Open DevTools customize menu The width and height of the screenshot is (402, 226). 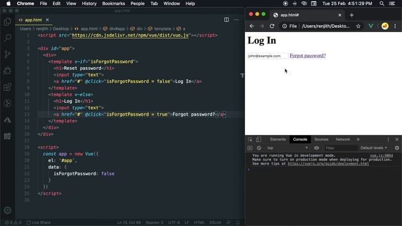coord(388,139)
